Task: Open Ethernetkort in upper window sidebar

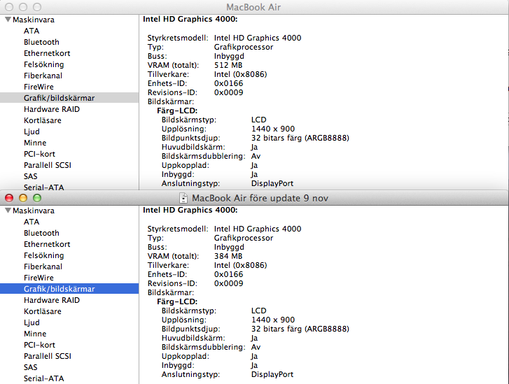Action: pos(47,53)
